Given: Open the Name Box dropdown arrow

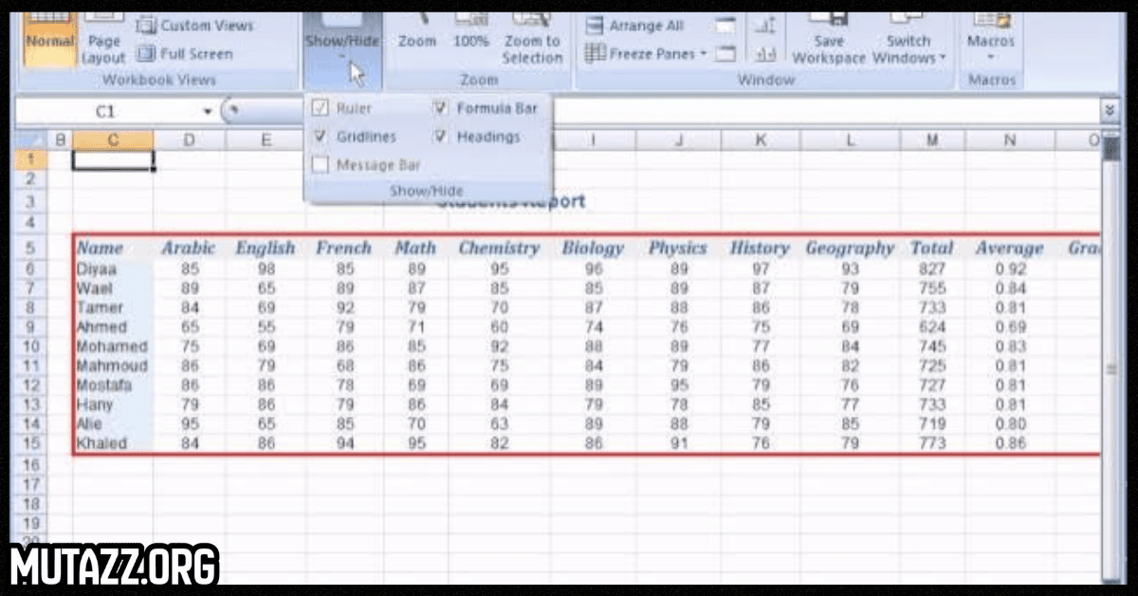Looking at the screenshot, I should point(207,110).
